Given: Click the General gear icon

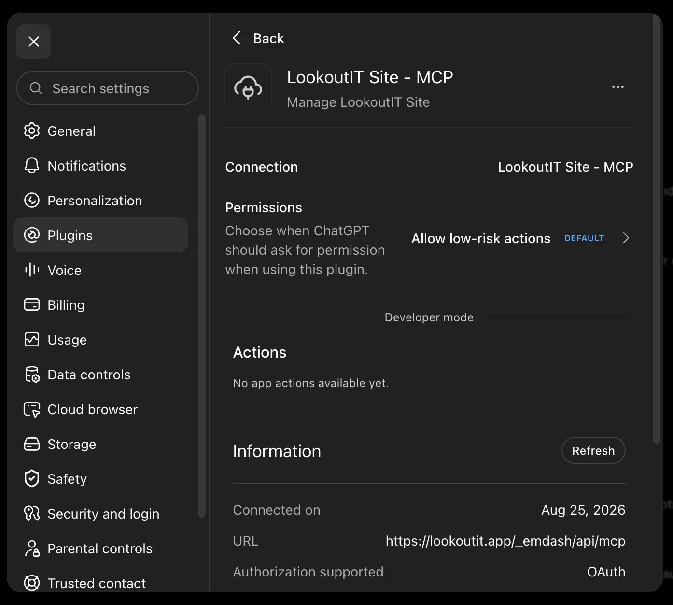Looking at the screenshot, I should point(32,131).
